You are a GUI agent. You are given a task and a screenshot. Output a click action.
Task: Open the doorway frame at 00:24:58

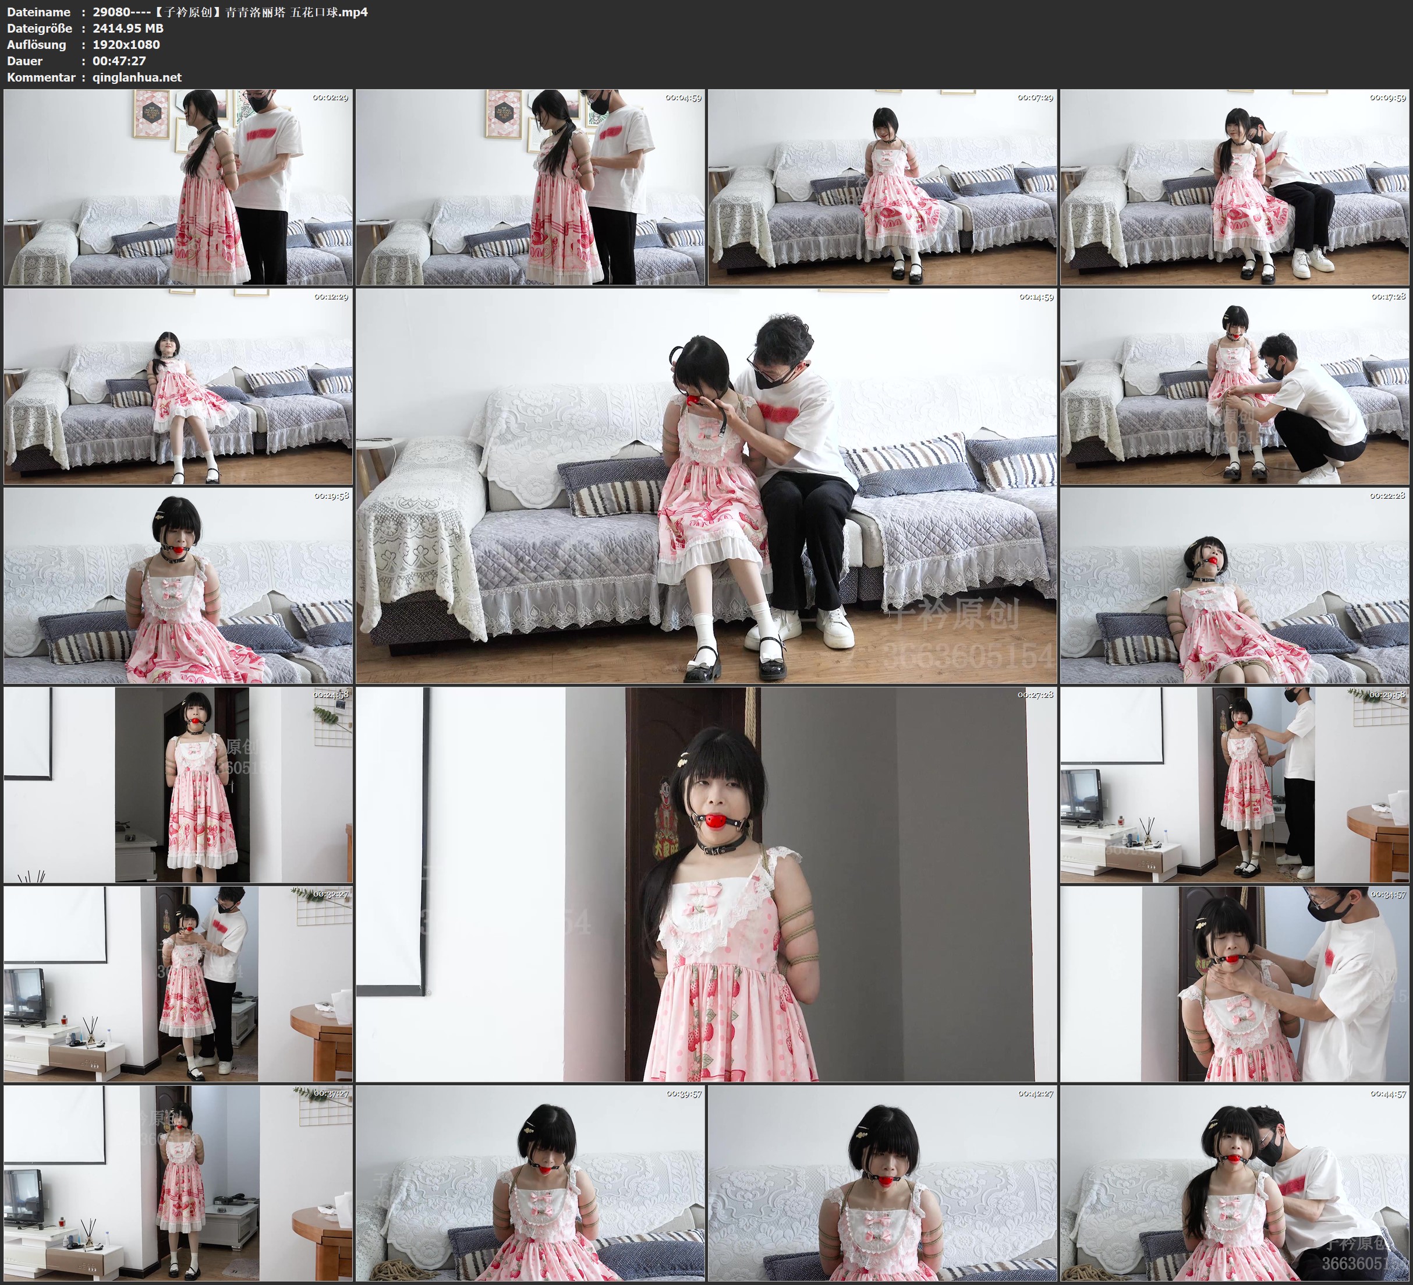(178, 784)
